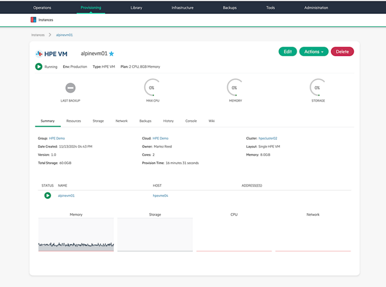Viewport: 386px width, 287px height.
Task: Switch to the Network tab
Action: point(122,121)
